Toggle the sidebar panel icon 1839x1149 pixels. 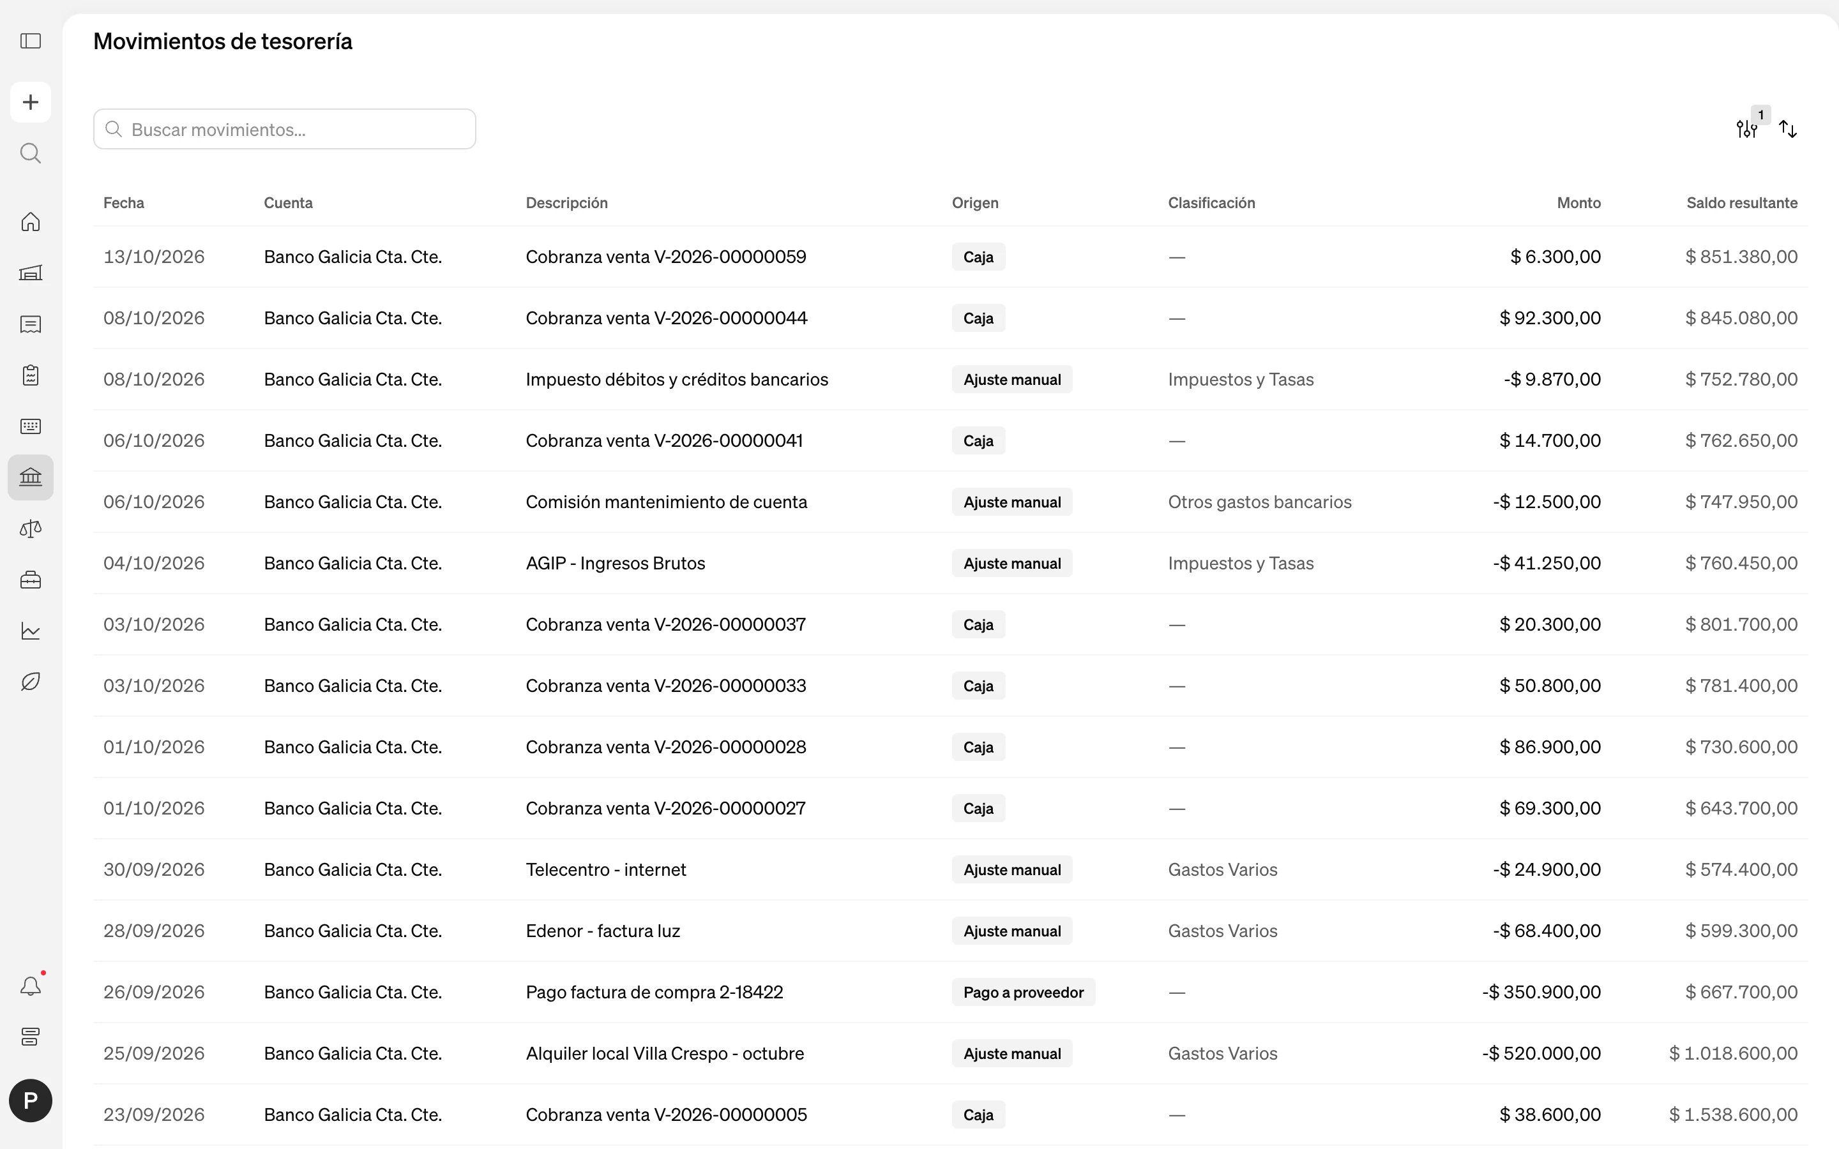click(31, 41)
